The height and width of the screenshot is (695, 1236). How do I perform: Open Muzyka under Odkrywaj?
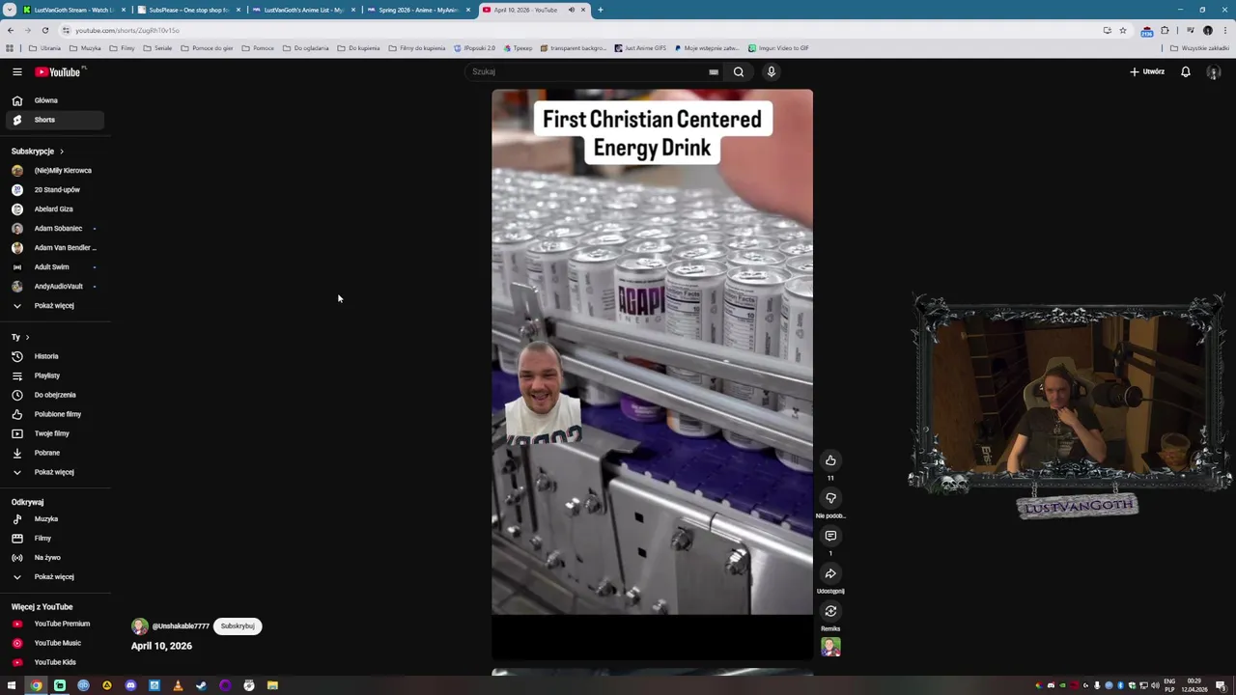53,518
